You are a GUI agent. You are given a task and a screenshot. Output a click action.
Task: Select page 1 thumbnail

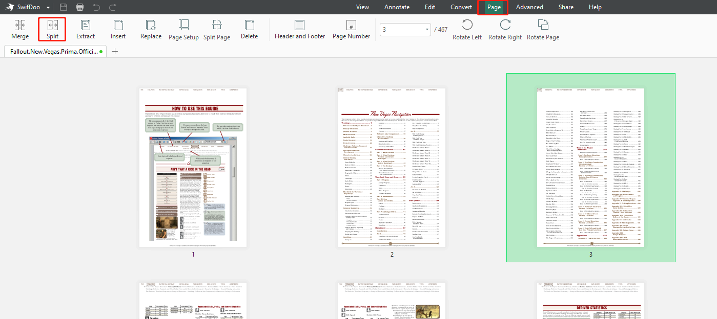193,167
